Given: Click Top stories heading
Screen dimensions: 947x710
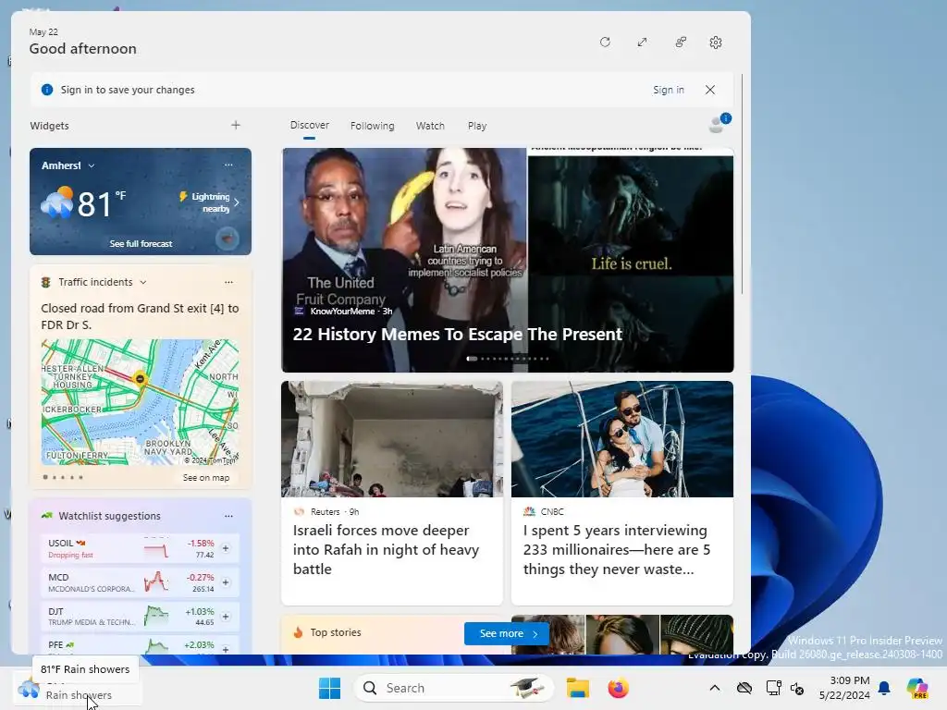Looking at the screenshot, I should point(336,632).
